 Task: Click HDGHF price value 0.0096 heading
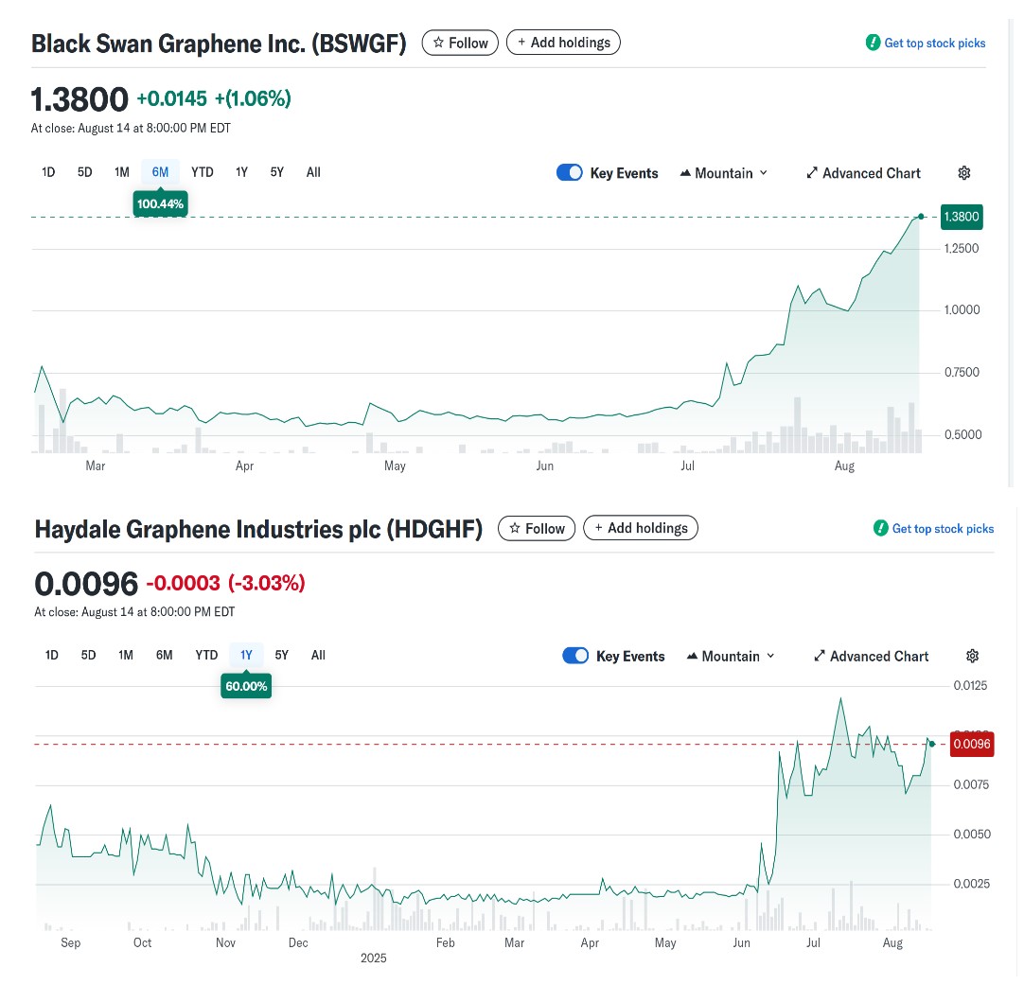86,584
